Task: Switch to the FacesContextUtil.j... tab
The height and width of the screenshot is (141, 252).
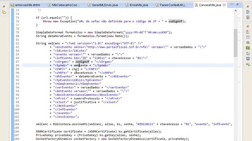Action: [x=172, y=5]
